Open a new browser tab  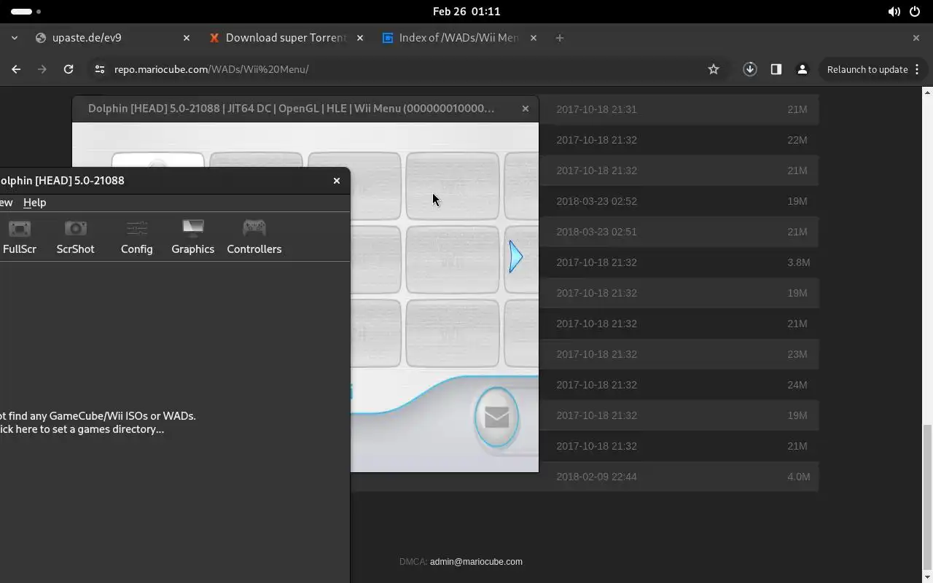559,38
